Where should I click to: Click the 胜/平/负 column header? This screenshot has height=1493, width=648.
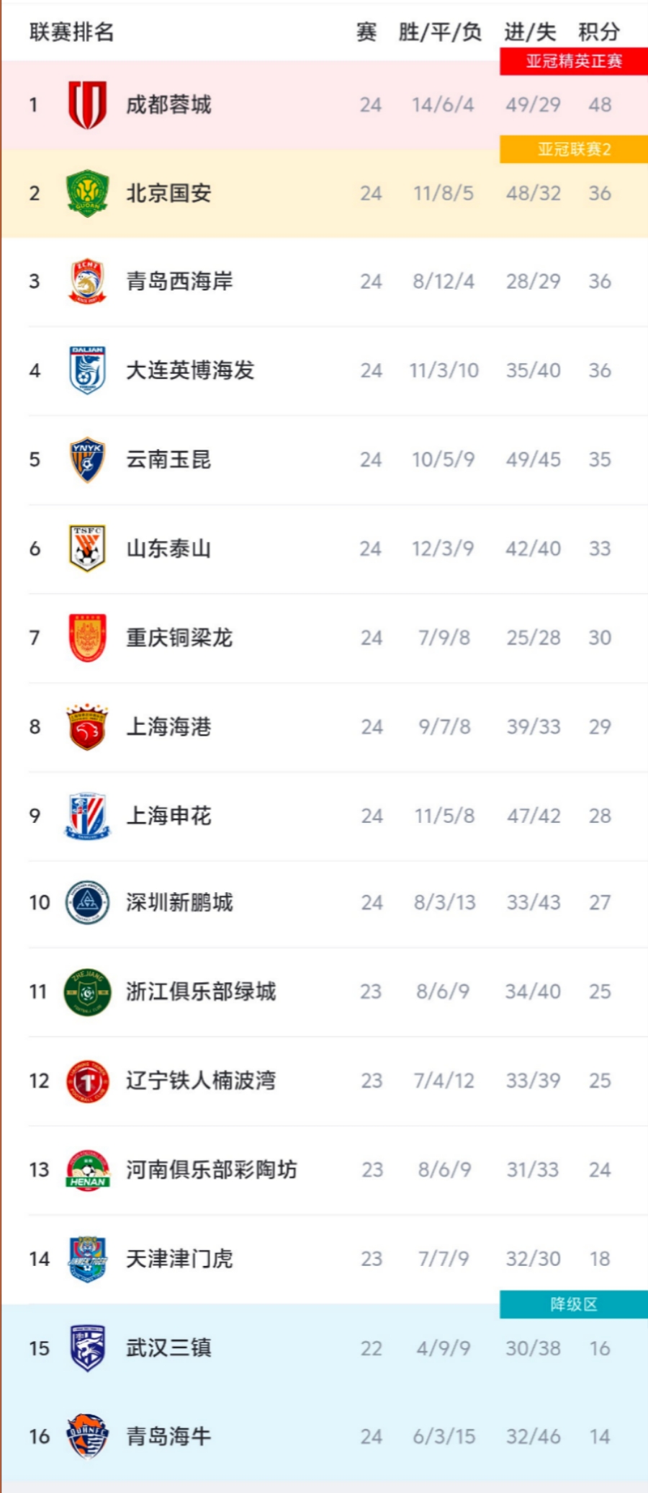[440, 32]
